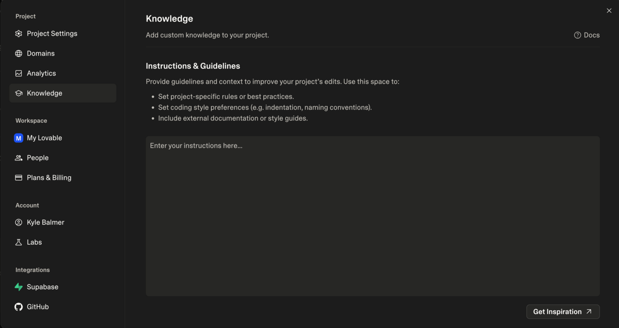This screenshot has height=328, width=619.
Task: Click the green Supabase logo icon
Action: 19,287
